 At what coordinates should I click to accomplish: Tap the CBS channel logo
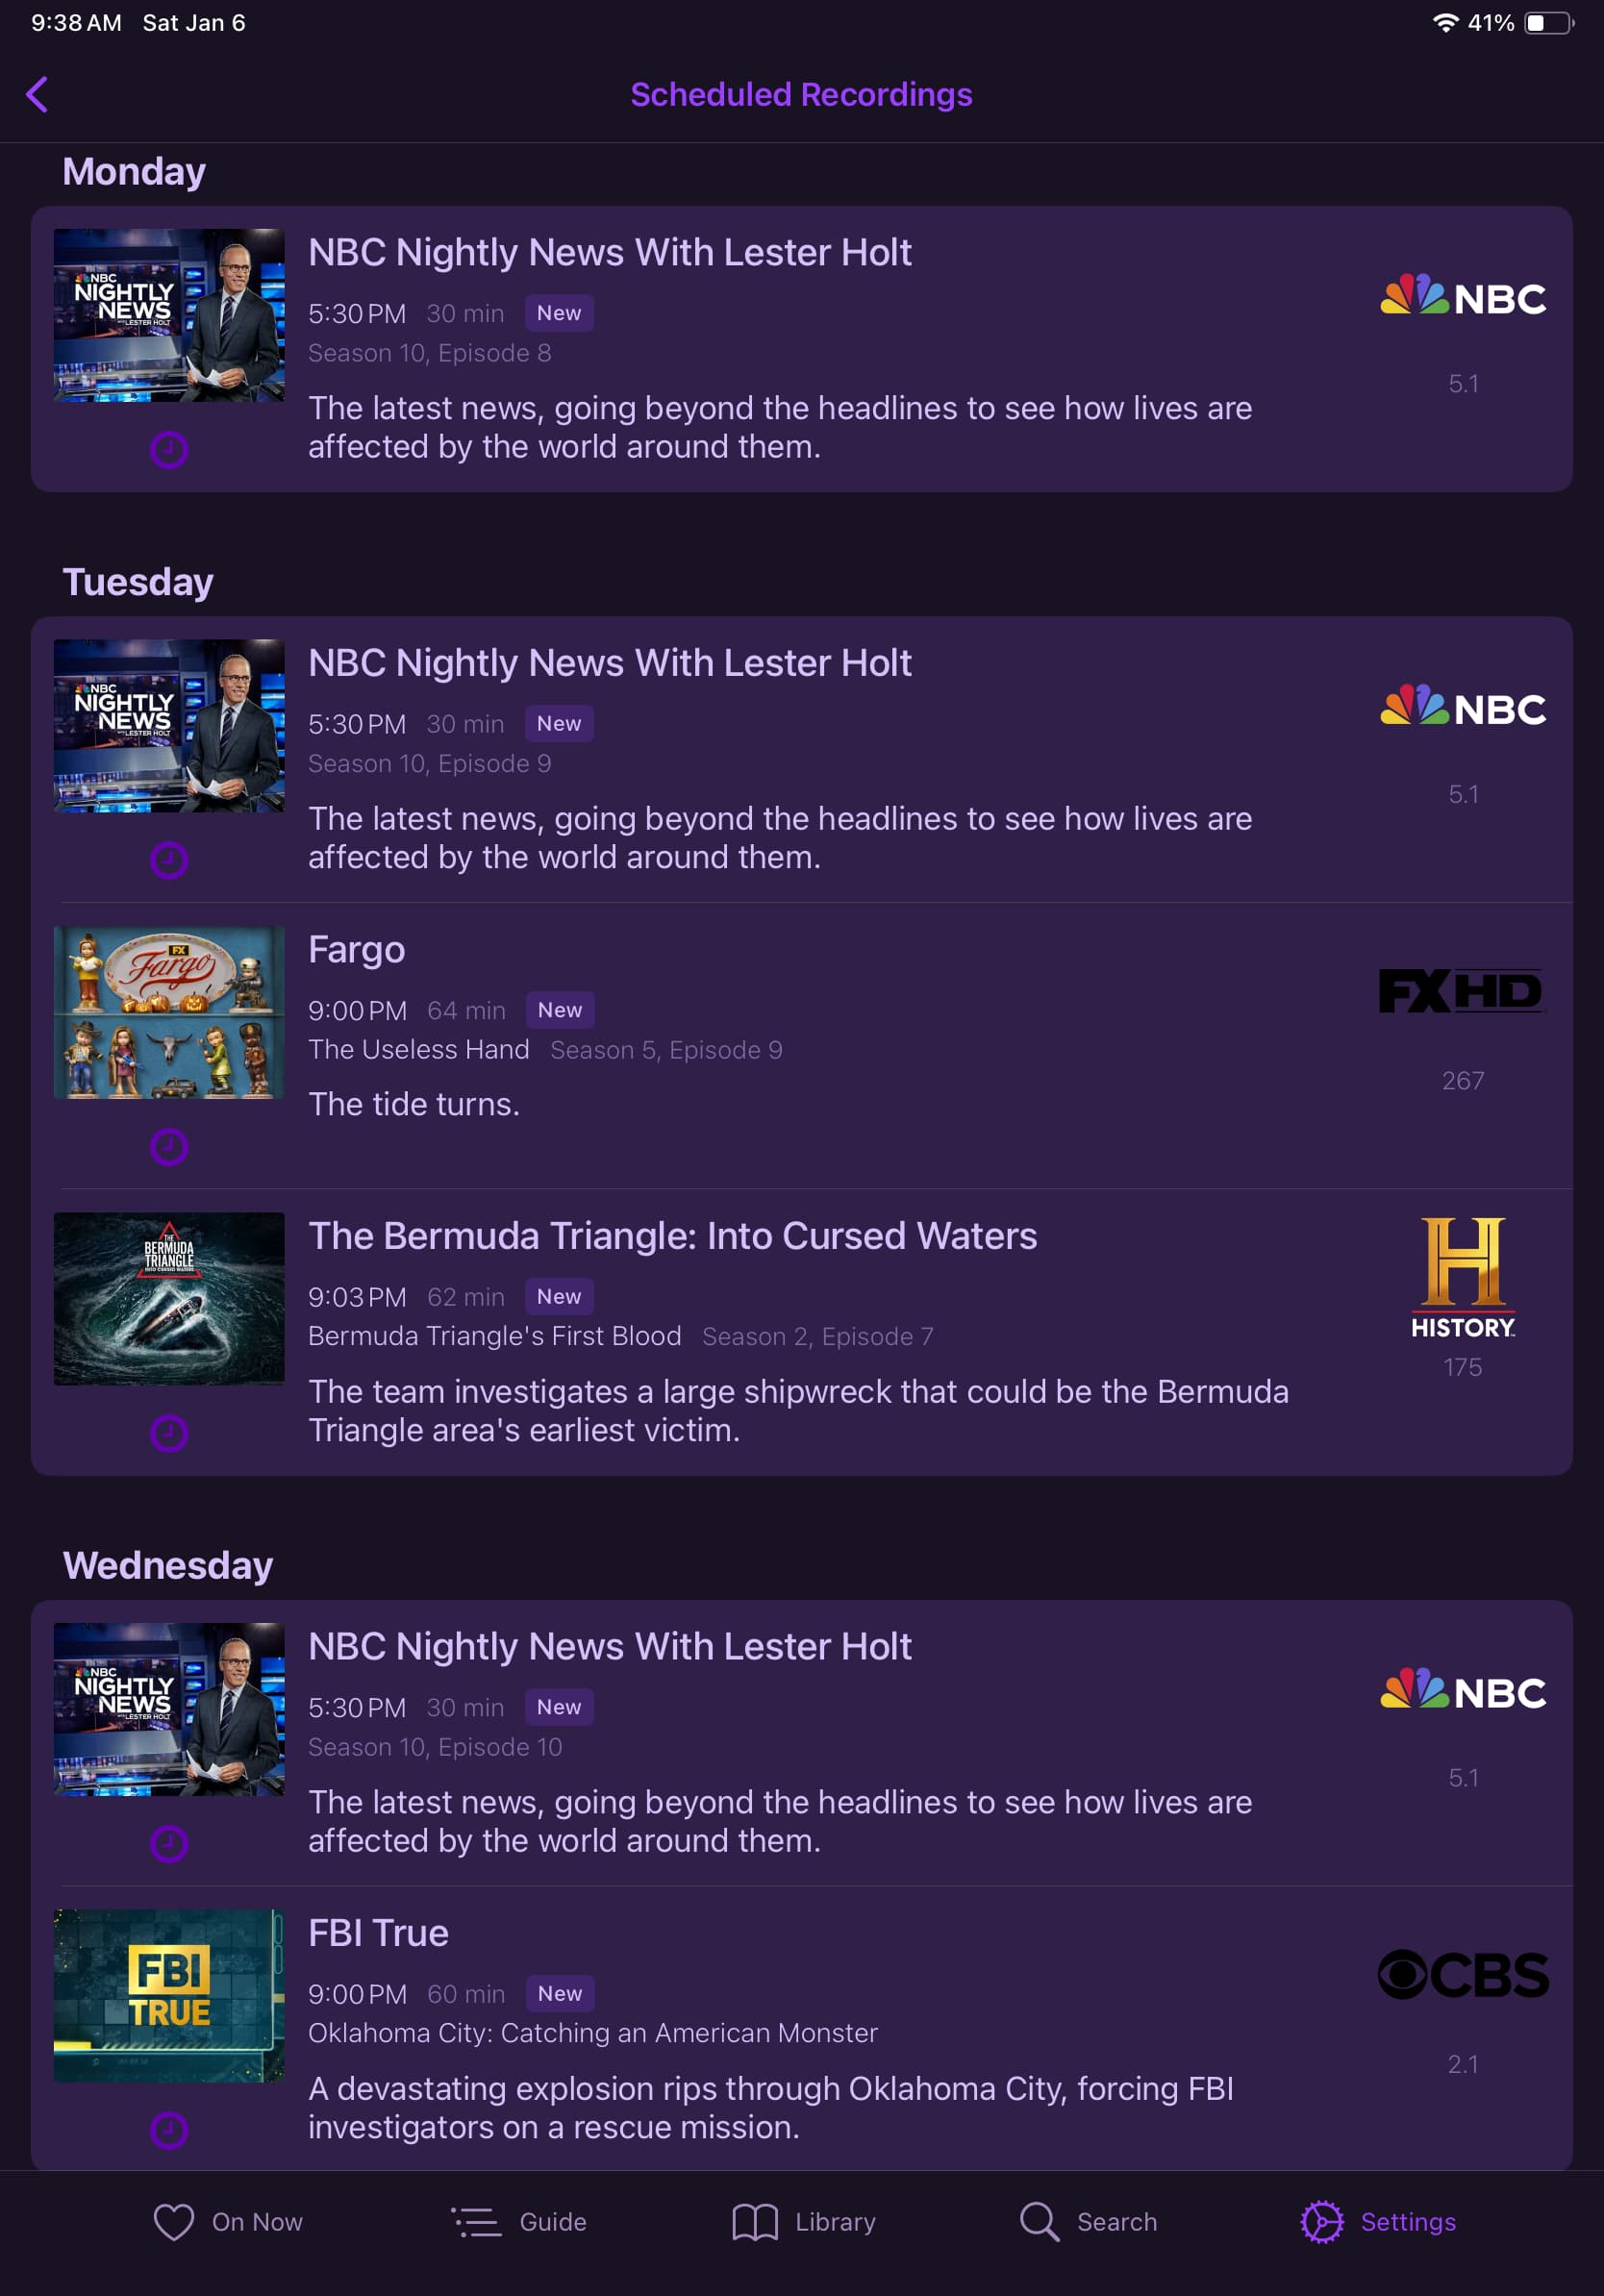coord(1462,1974)
